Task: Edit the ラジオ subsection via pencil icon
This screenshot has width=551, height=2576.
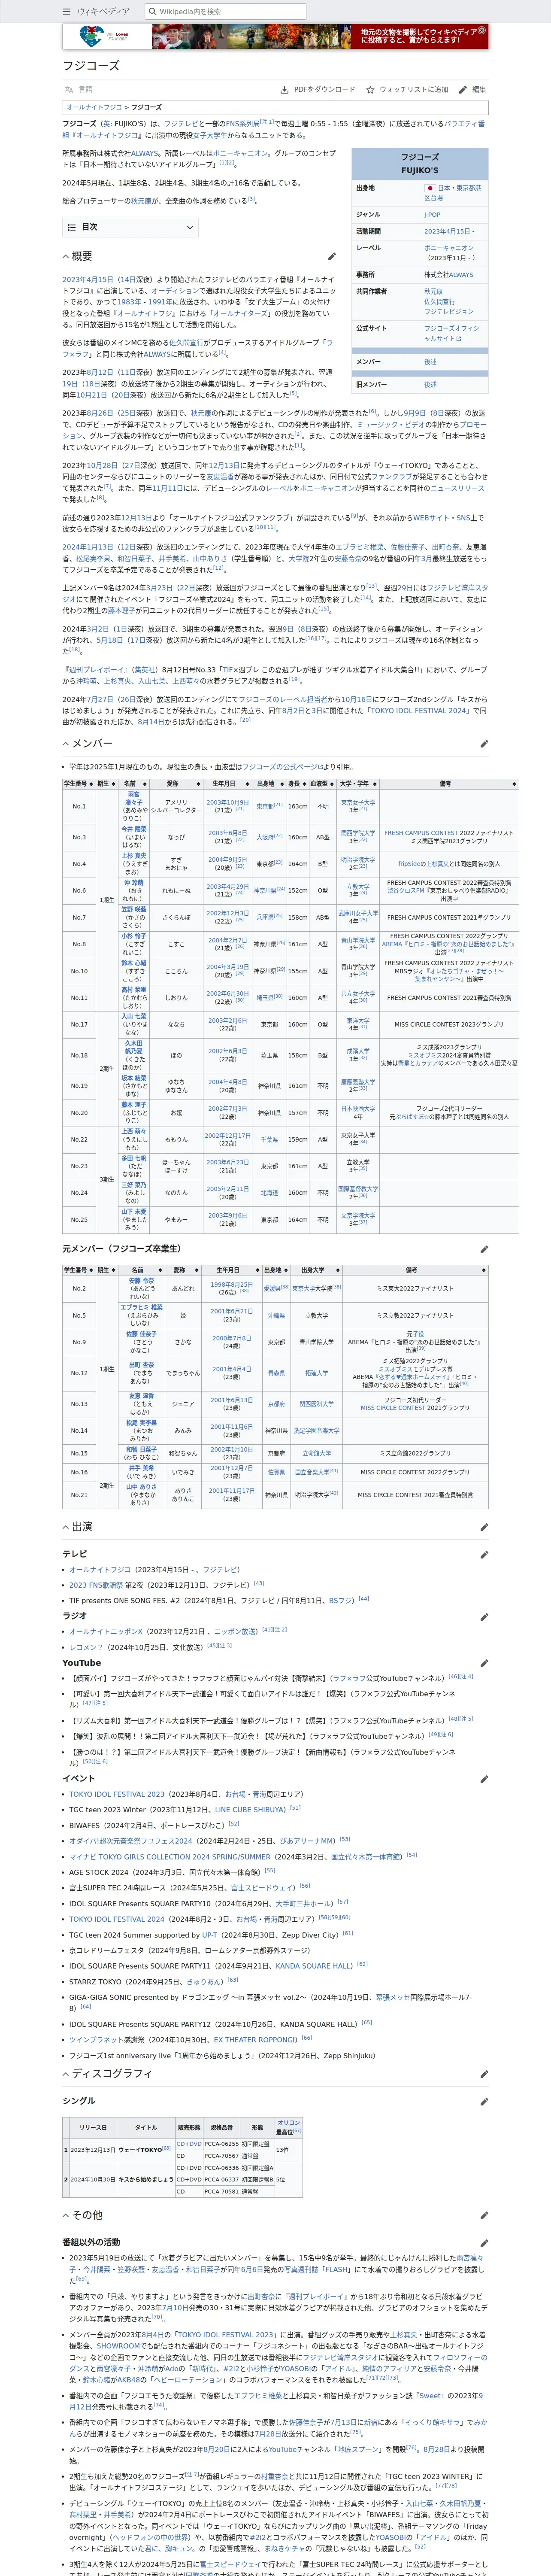Action: coord(483,1616)
